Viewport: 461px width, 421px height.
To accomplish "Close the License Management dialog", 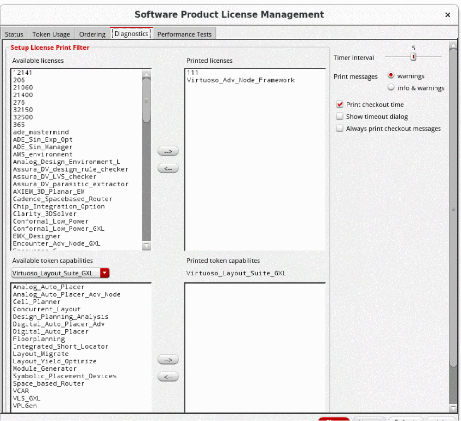I will [x=448, y=15].
